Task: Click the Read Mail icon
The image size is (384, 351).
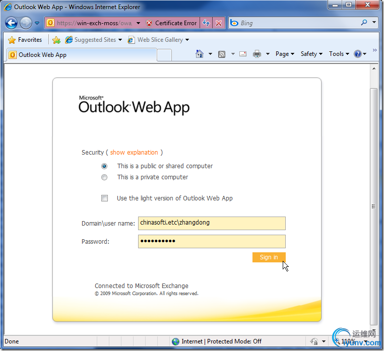Action: click(243, 54)
